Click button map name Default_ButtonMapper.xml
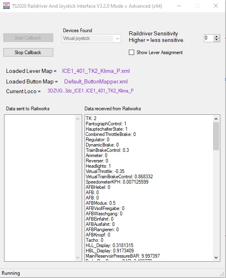226x278 pixels. 96,81
